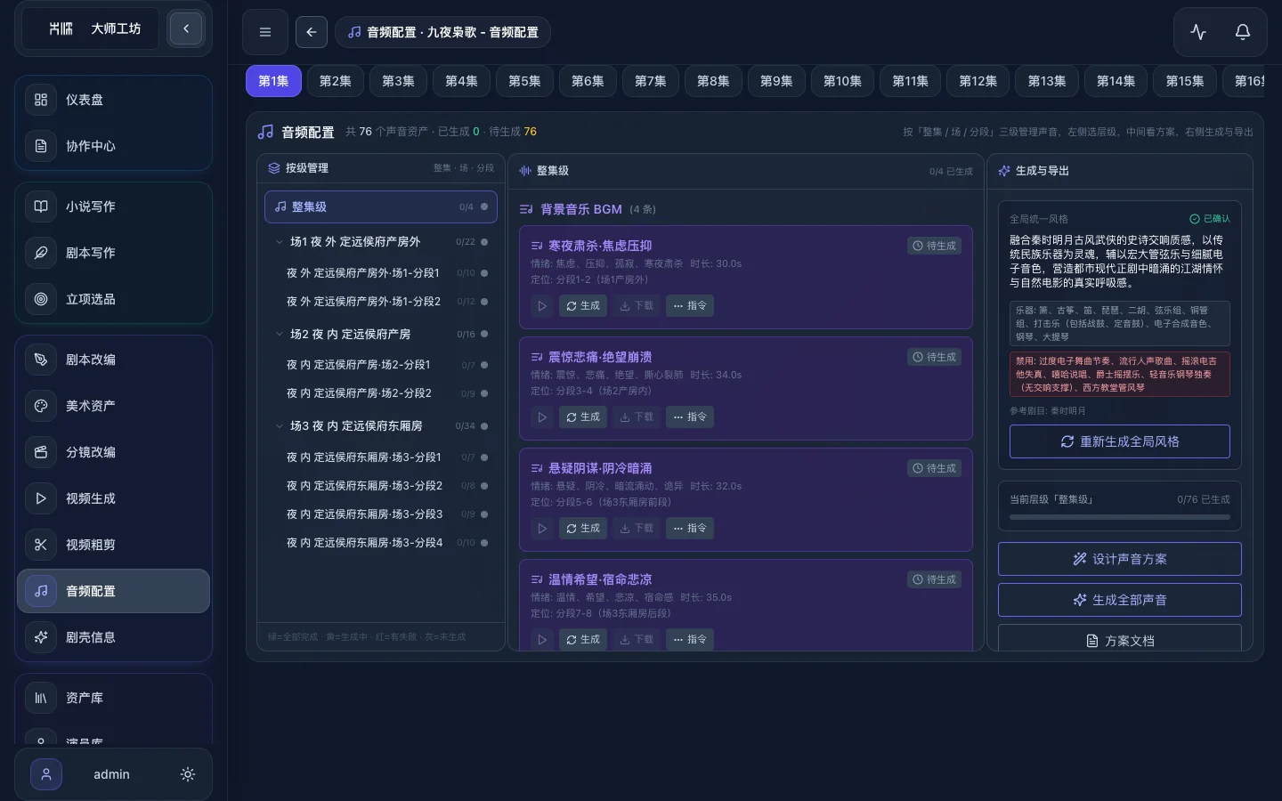Open 剧壳信息 sparkle icon
Screen dimensions: 1282x801
pyautogui.click(x=41, y=637)
